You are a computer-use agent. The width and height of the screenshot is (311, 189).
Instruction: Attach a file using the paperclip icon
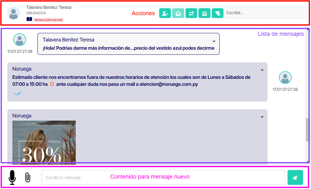27,177
